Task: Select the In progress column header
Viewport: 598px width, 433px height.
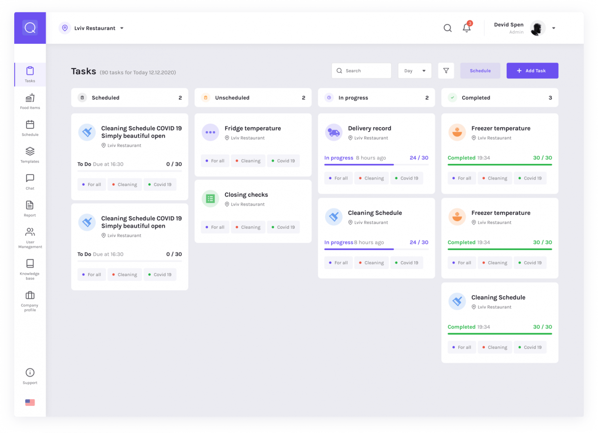Action: [x=376, y=98]
